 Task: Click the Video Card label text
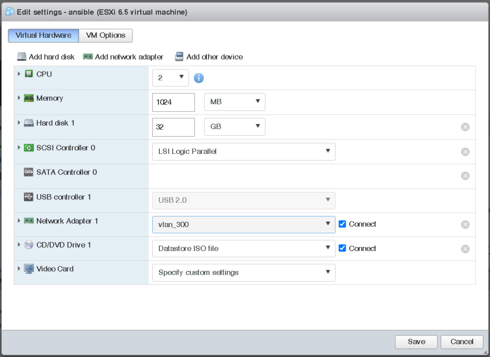[x=55, y=269]
